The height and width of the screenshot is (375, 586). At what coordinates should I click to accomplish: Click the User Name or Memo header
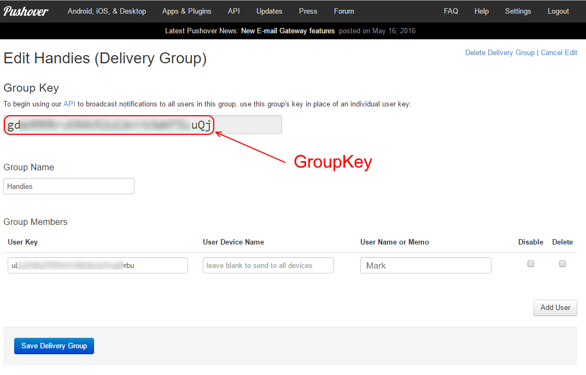tap(395, 242)
